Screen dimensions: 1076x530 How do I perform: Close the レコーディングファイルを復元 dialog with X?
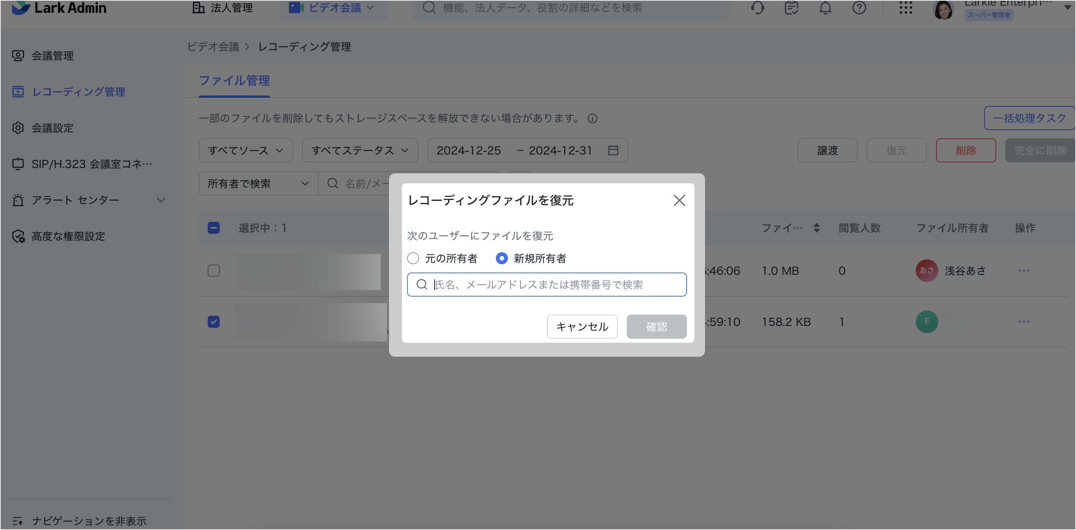pos(679,200)
